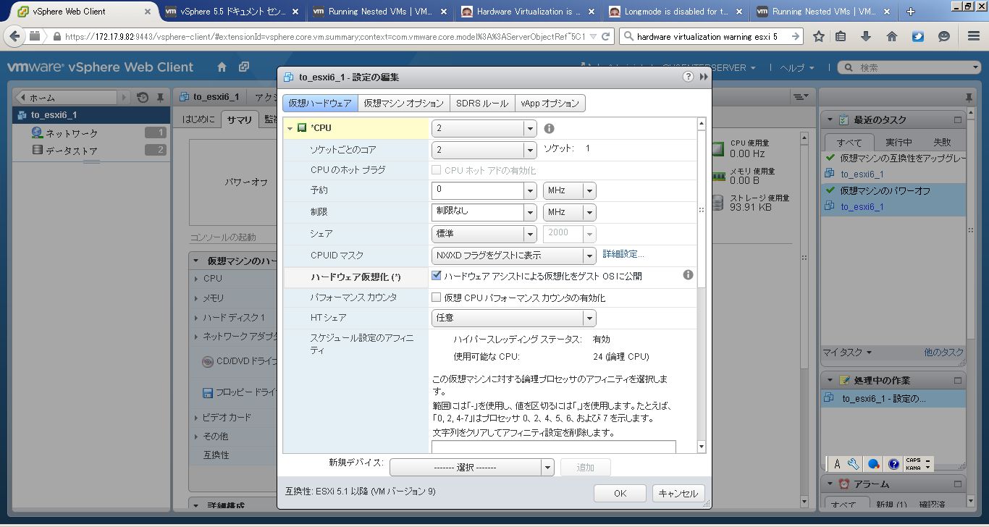Switch to the vApp options tab

tap(550, 104)
